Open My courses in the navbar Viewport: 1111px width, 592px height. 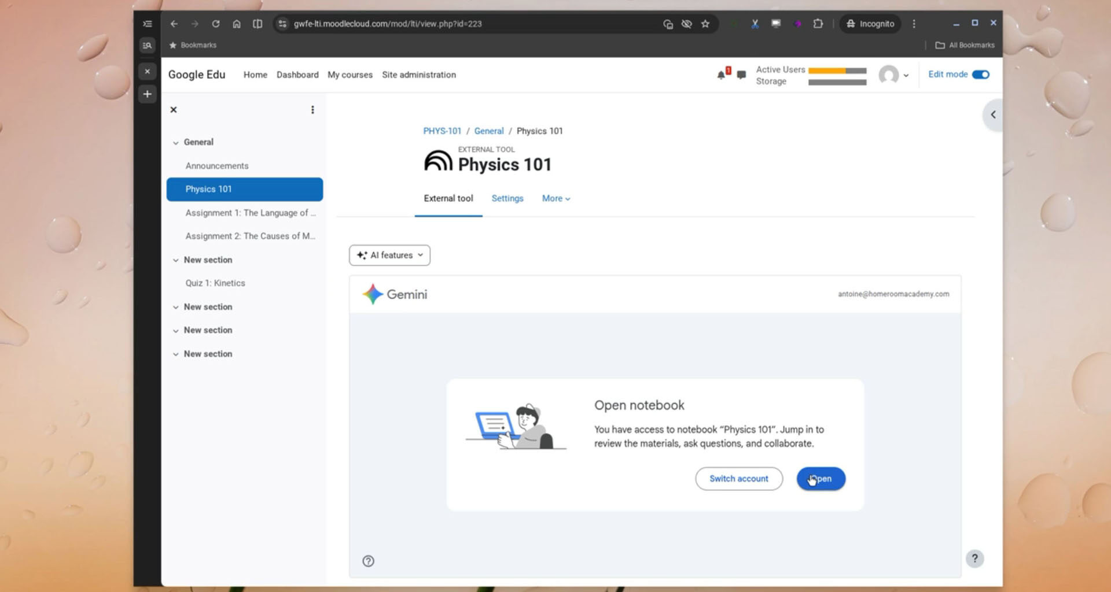click(350, 75)
